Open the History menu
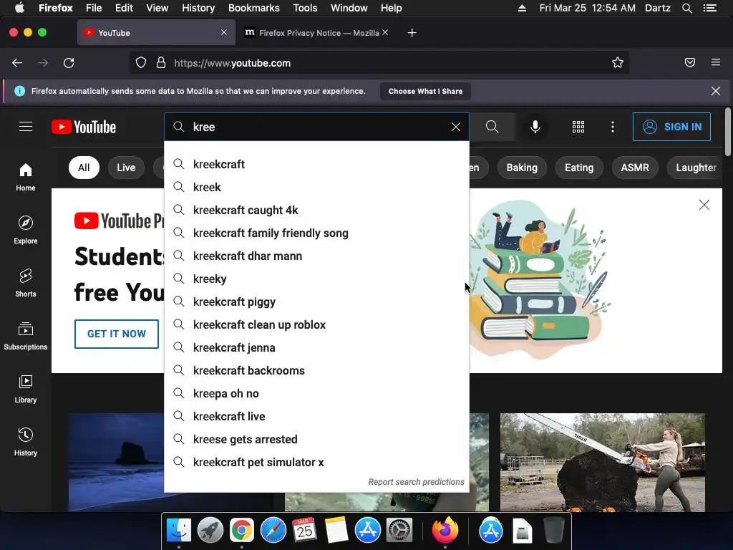This screenshot has height=550, width=733. [x=198, y=8]
